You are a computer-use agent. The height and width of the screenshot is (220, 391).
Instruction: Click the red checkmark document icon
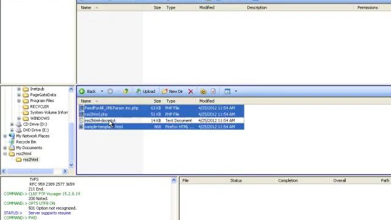[x=213, y=91]
